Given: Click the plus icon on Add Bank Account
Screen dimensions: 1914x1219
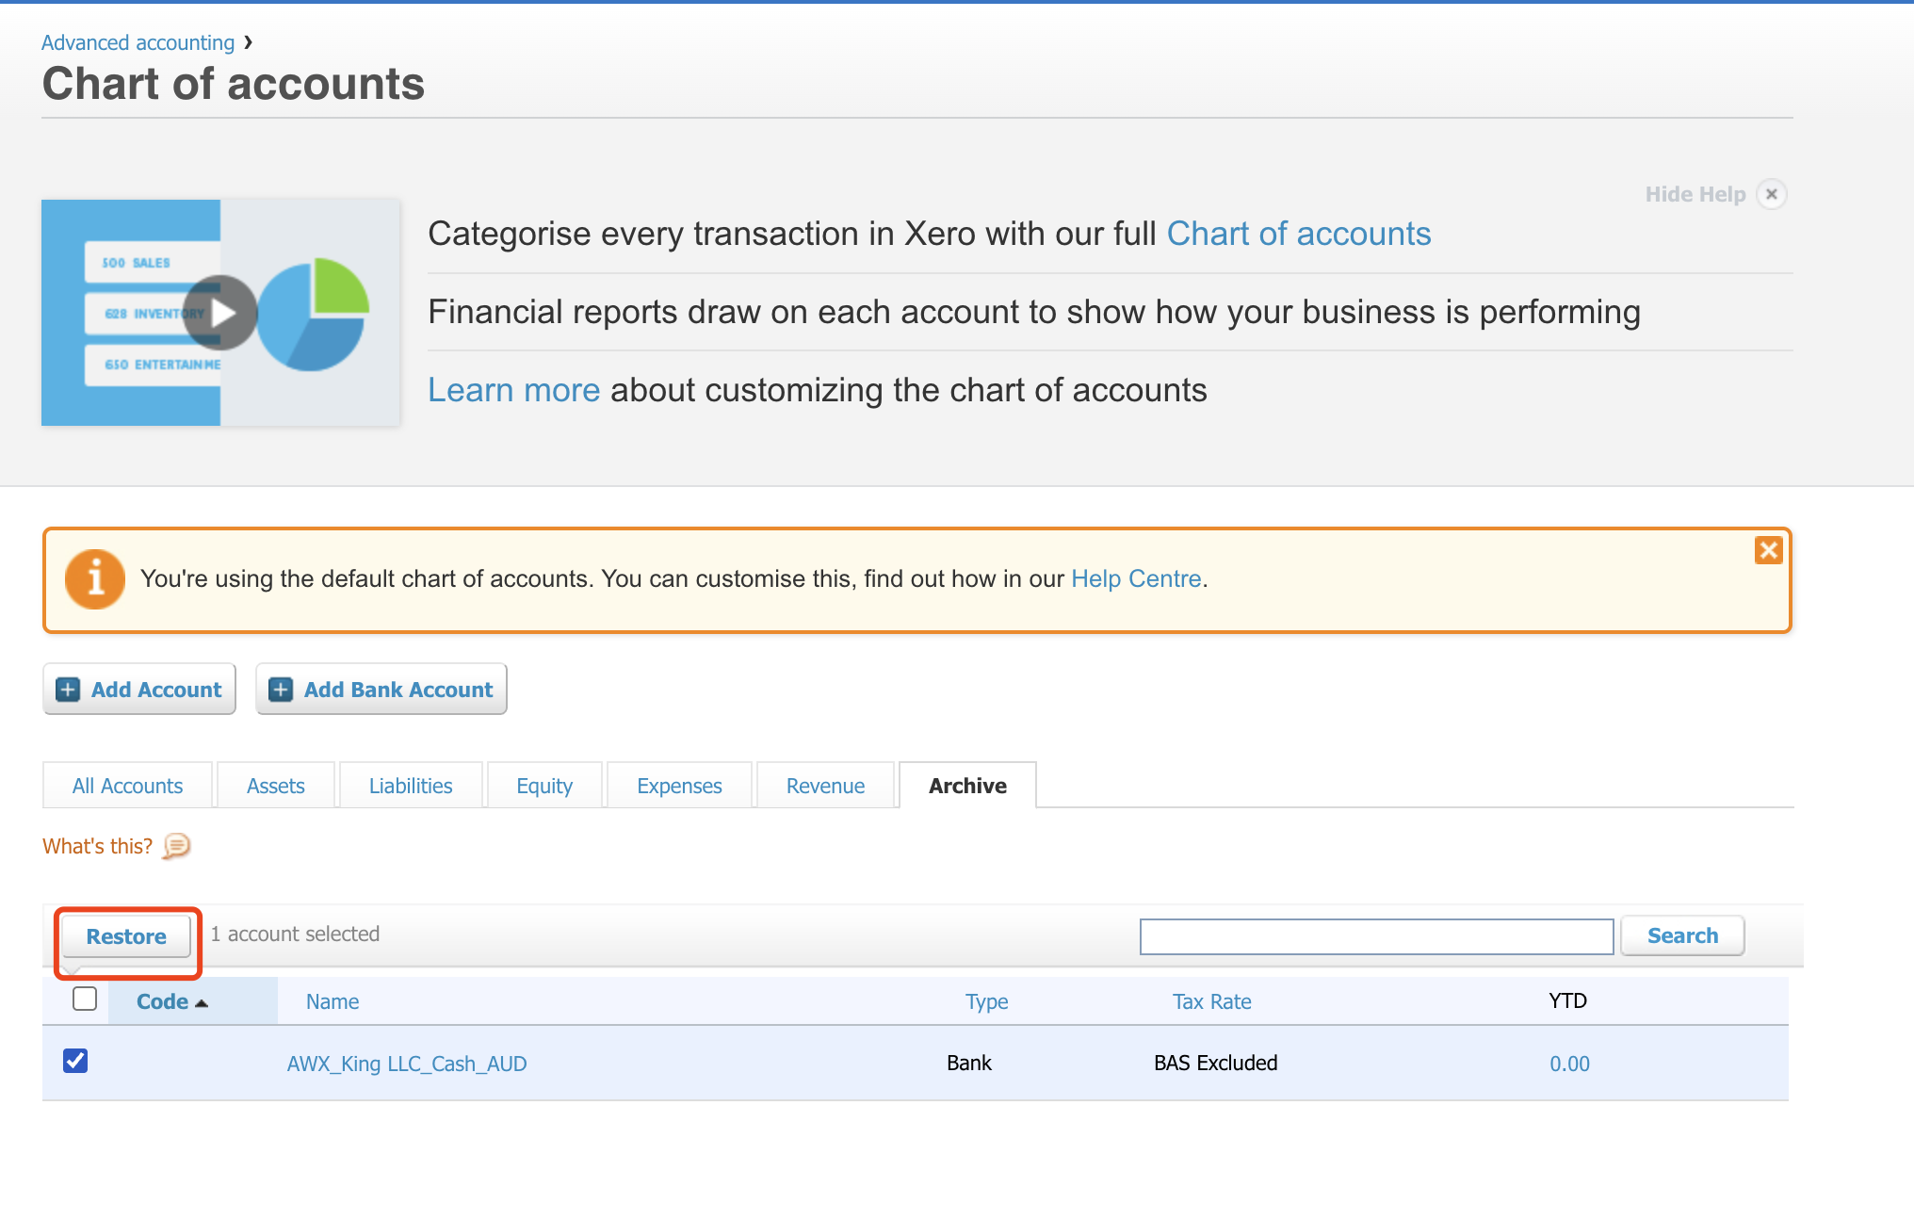Looking at the screenshot, I should pyautogui.click(x=281, y=690).
